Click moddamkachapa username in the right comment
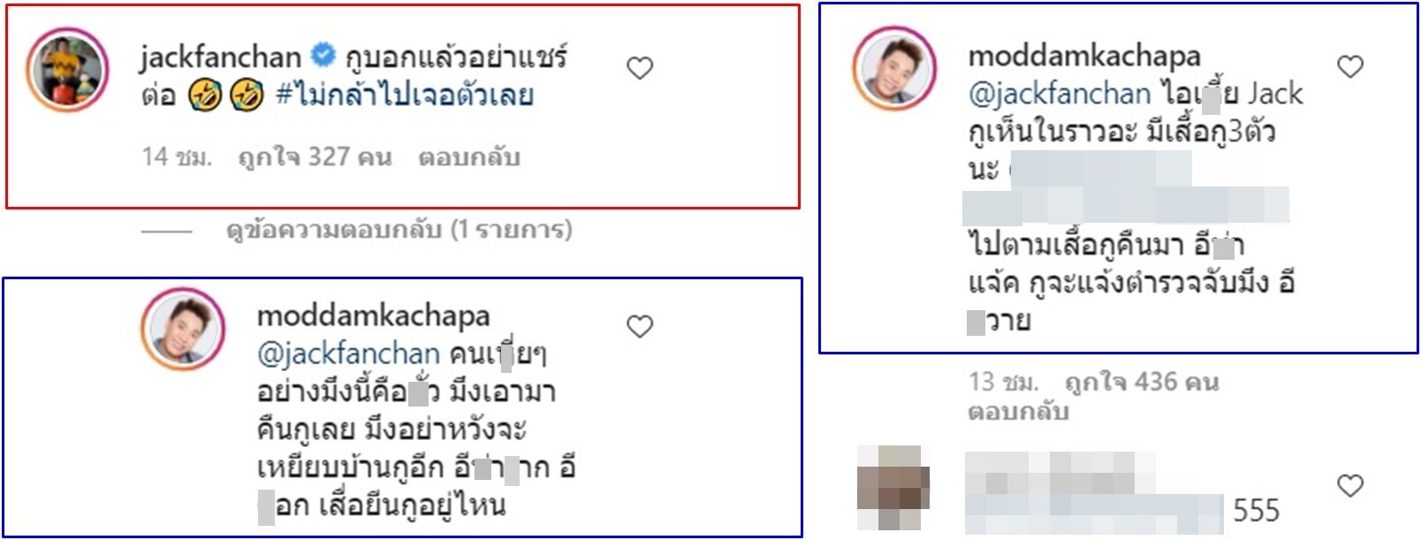1421x540 pixels. click(1084, 57)
